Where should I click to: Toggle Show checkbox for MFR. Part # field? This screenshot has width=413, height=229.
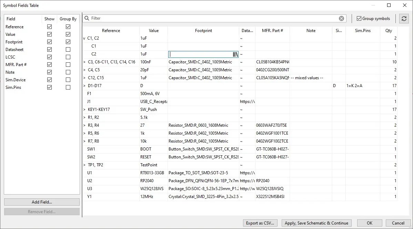[x=50, y=64]
